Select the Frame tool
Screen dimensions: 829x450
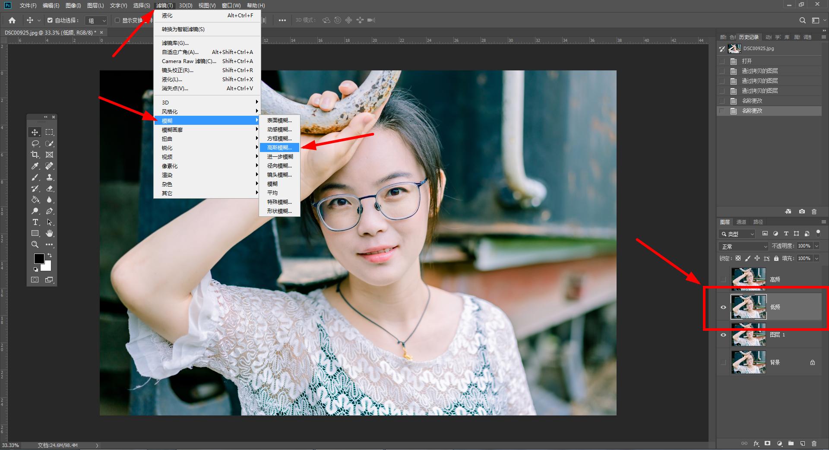pos(50,155)
